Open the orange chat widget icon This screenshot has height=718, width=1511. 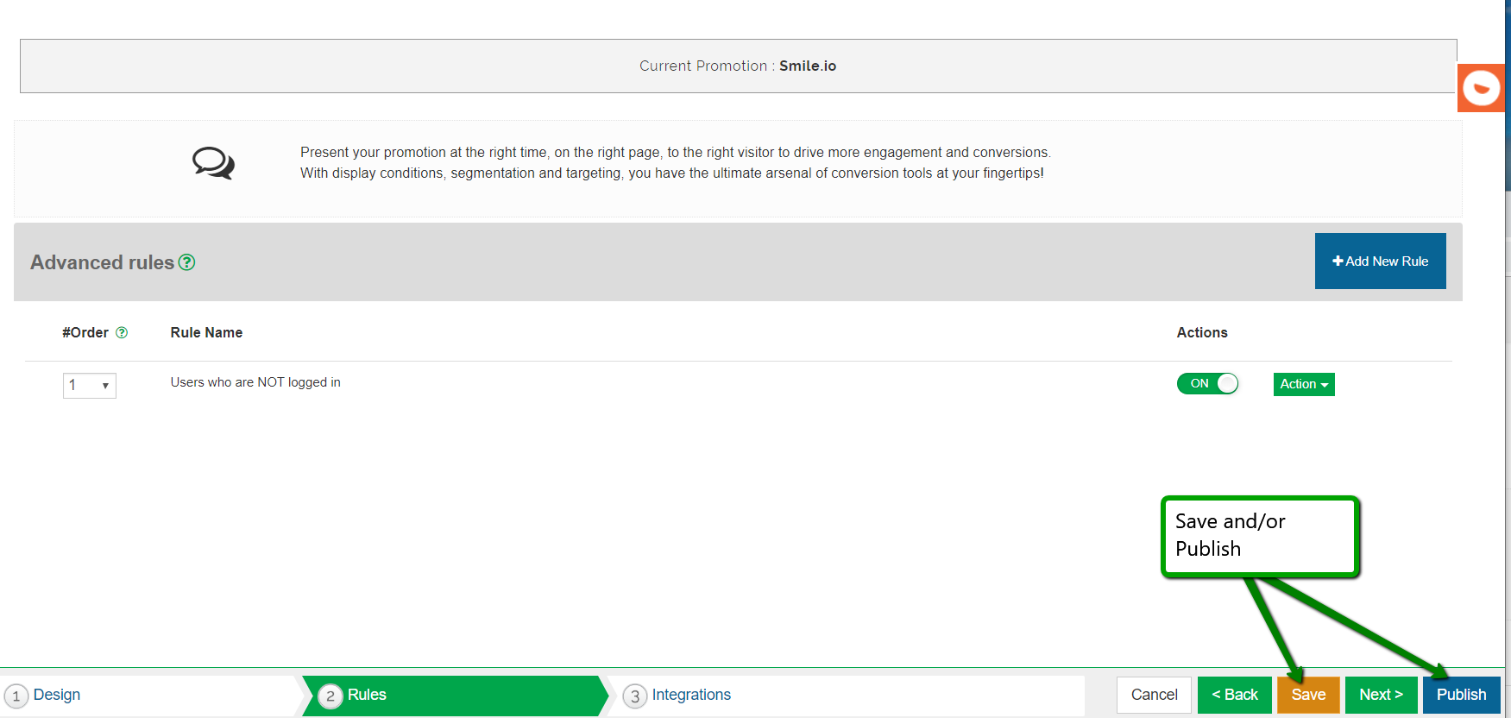[1481, 88]
